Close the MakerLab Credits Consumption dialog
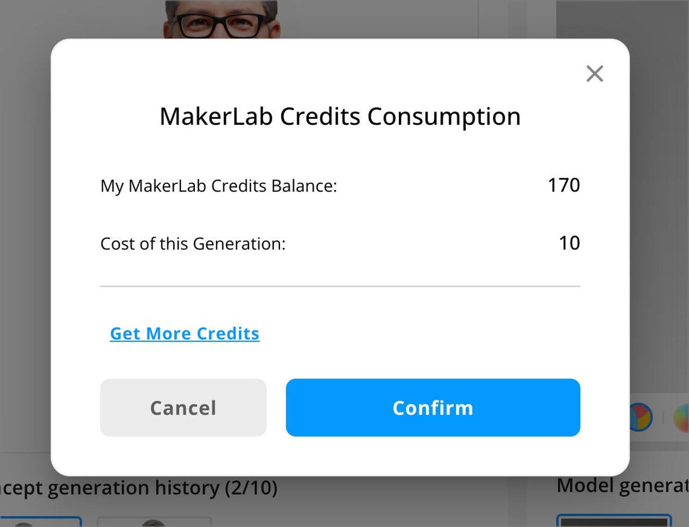 [594, 74]
